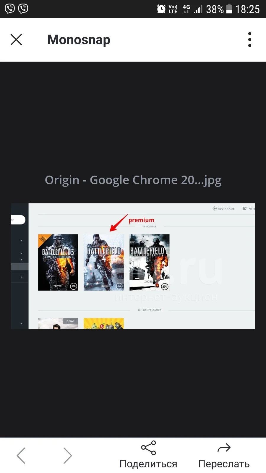Select the Battlefield 3 Limited Edition cover
266x473 pixels.
58,262
